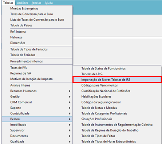Choose Tabela de Países
This screenshot has width=162, height=145.
click(x=21, y=25)
